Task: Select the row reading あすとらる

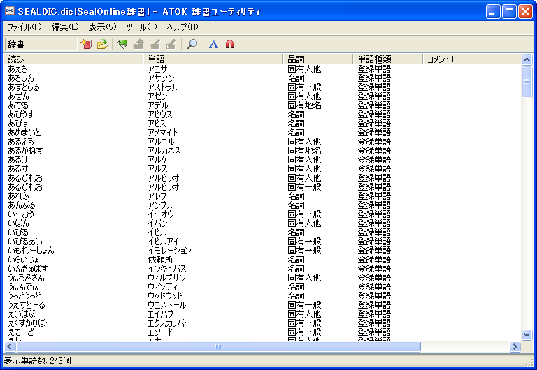Action: [x=24, y=87]
